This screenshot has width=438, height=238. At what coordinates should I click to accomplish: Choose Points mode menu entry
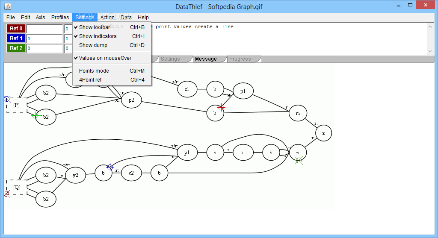tap(112, 71)
